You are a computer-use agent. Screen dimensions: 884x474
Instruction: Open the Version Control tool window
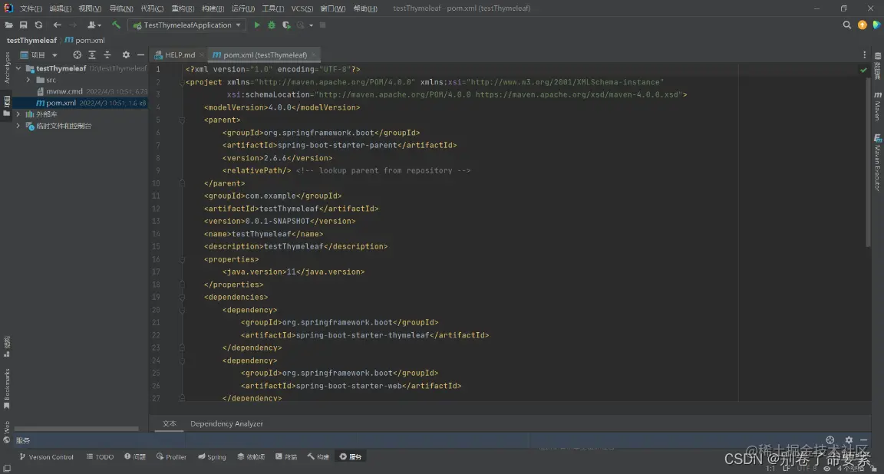(x=46, y=456)
